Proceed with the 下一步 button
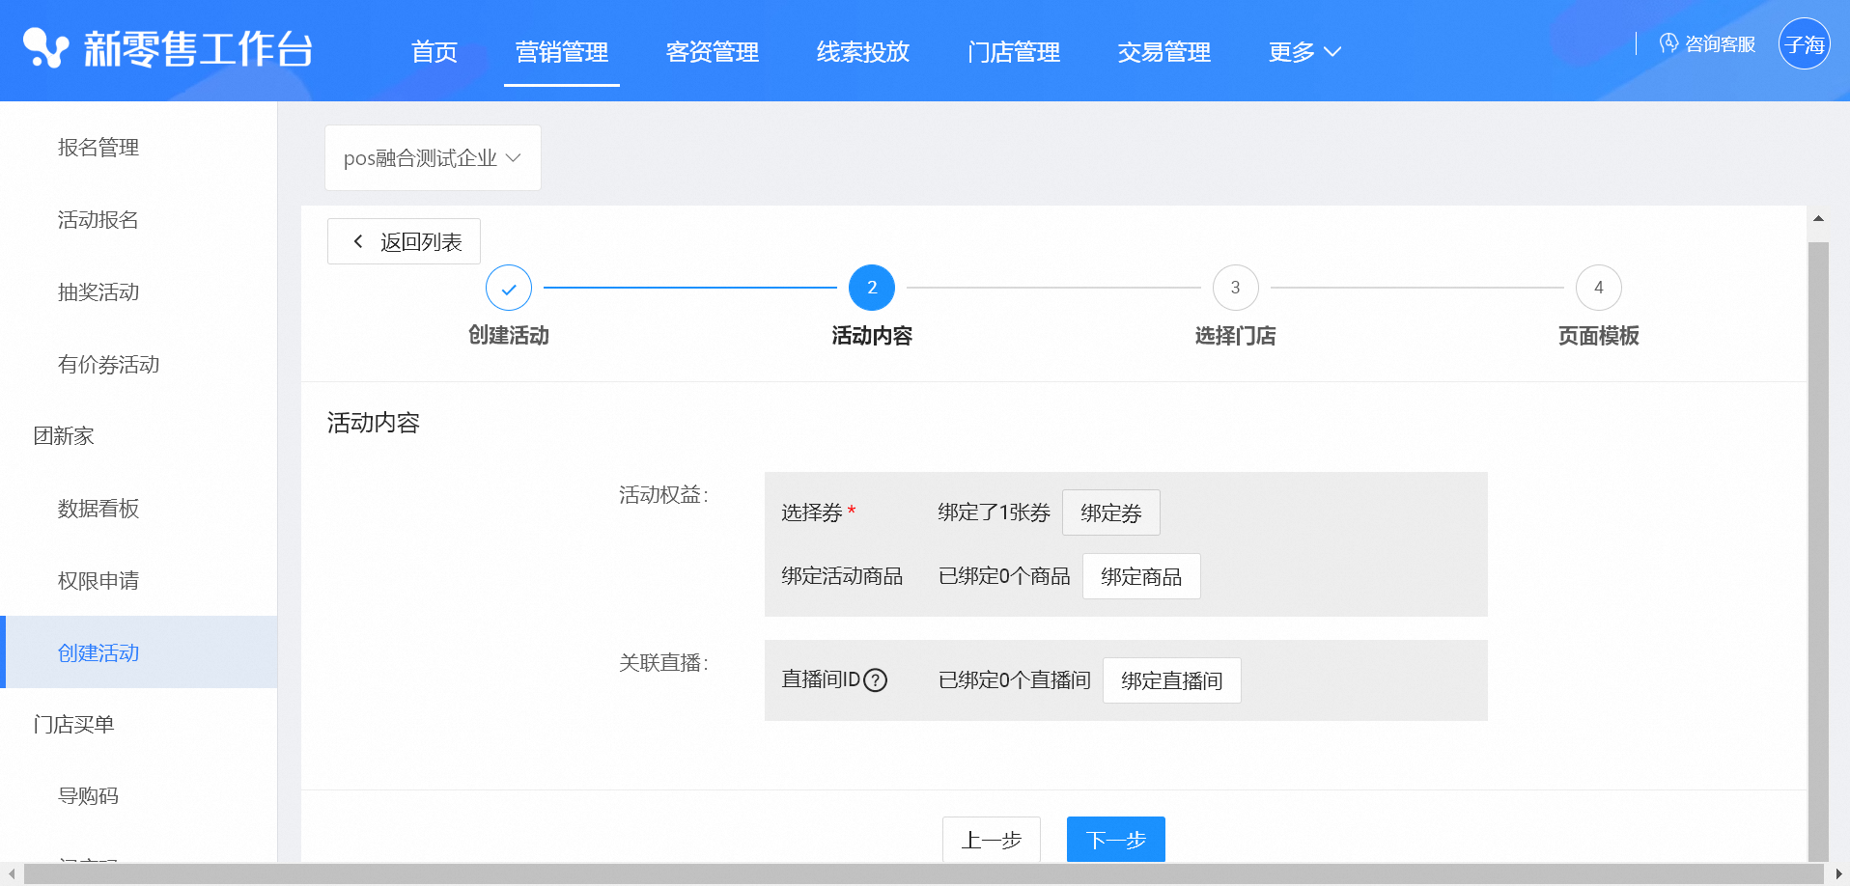Image resolution: width=1850 pixels, height=886 pixels. [1115, 840]
